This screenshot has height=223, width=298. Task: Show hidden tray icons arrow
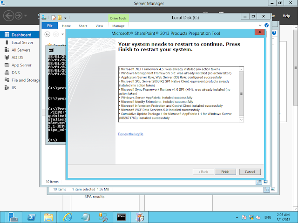click(237, 217)
